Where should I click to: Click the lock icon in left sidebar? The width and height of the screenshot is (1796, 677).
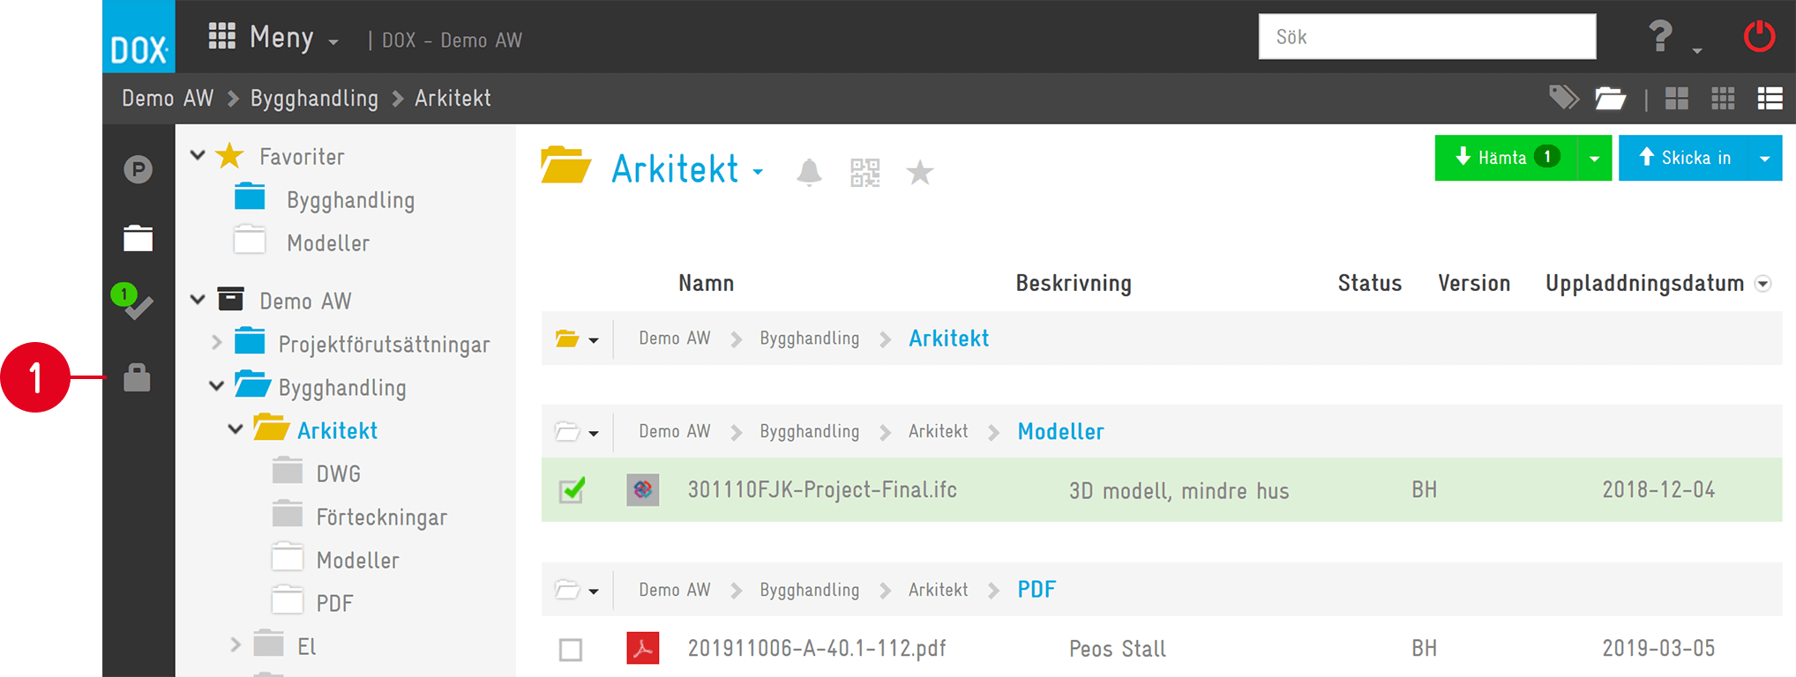(x=137, y=377)
